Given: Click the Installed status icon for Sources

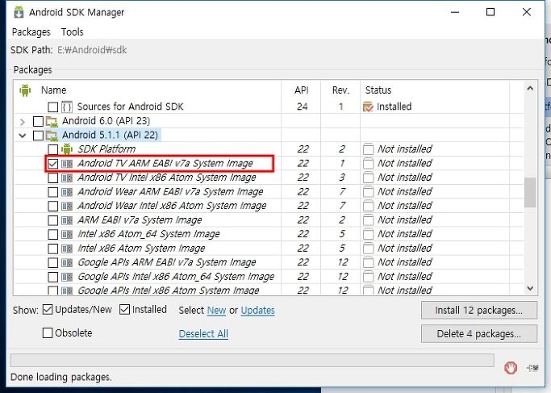Looking at the screenshot, I should [x=368, y=107].
